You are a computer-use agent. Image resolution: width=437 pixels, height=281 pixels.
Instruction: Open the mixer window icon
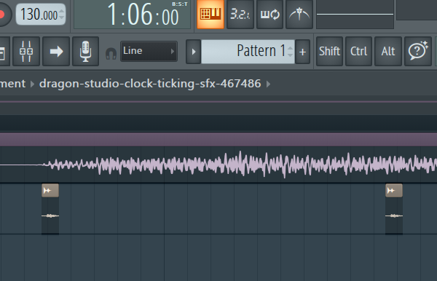pos(26,51)
